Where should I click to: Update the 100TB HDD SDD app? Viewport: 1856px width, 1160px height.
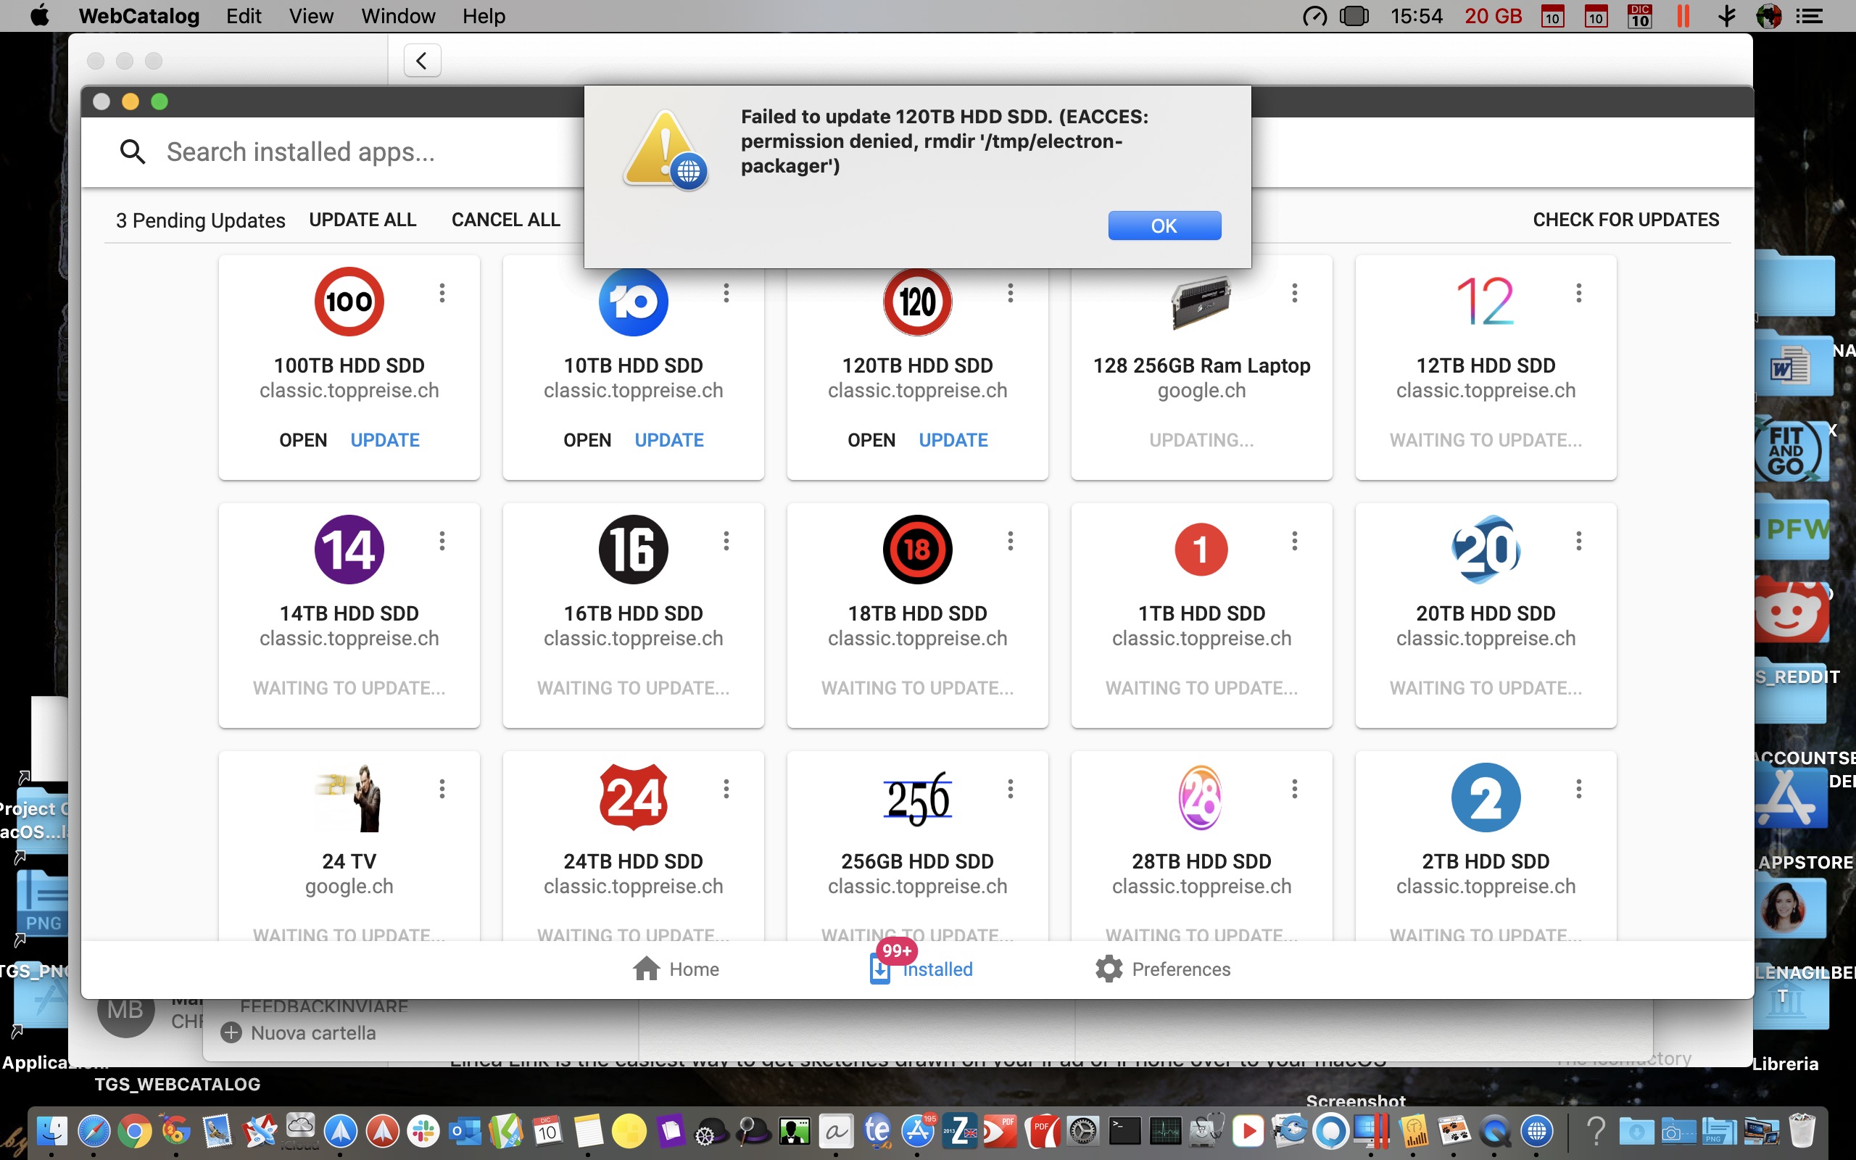pyautogui.click(x=385, y=439)
